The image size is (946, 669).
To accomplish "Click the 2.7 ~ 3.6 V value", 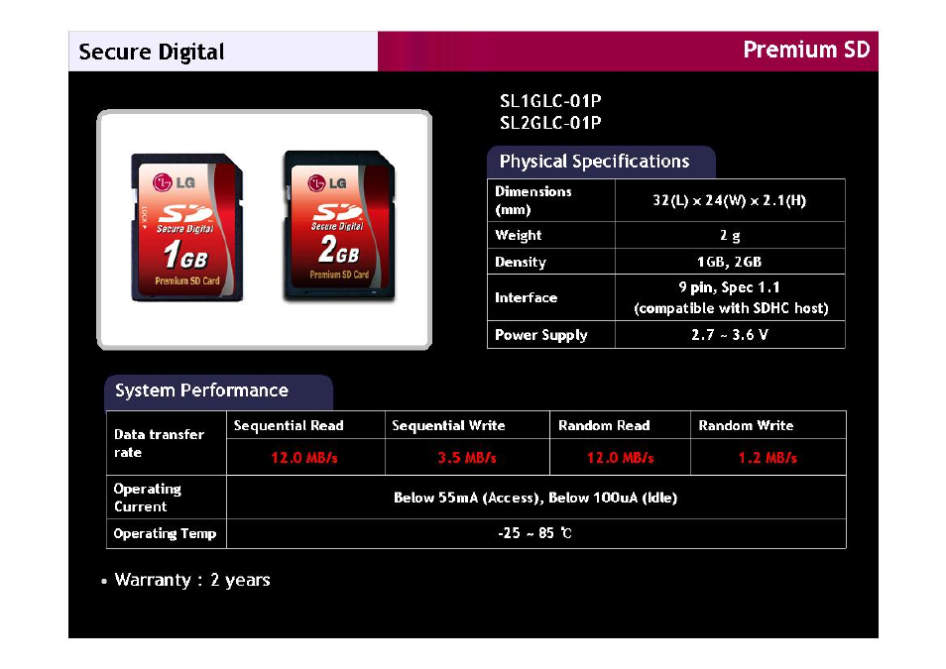I will (x=730, y=334).
